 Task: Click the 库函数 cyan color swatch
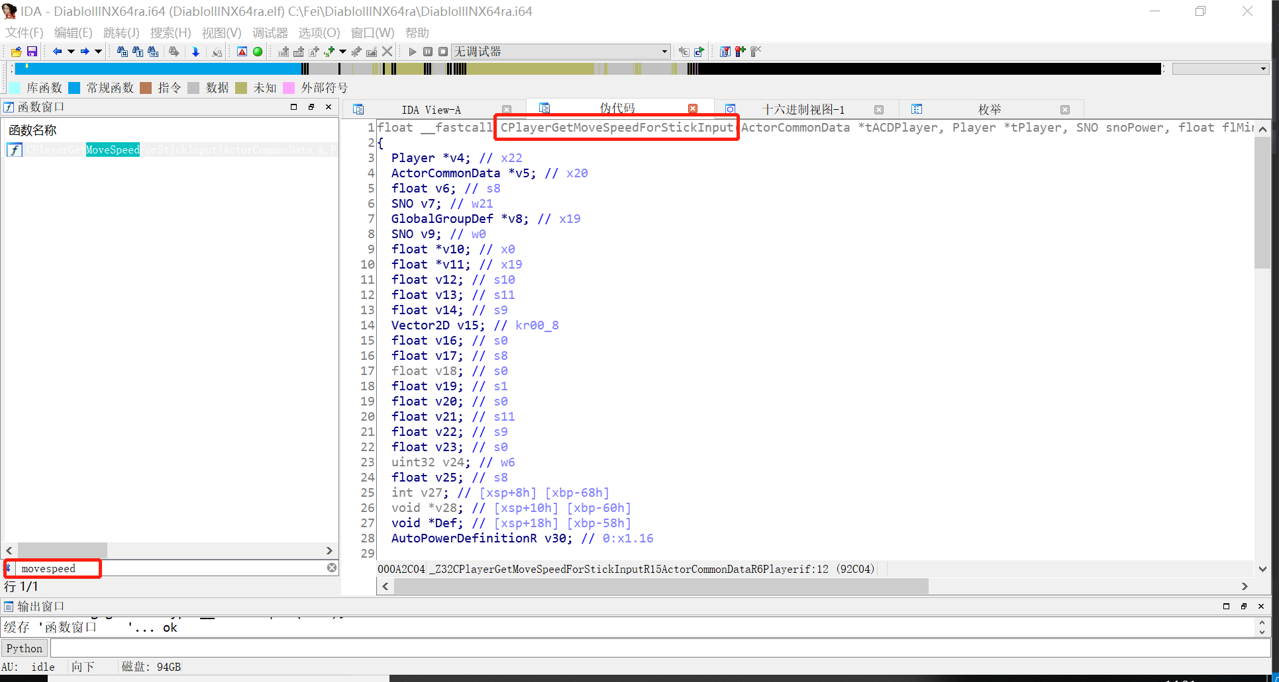(x=15, y=88)
